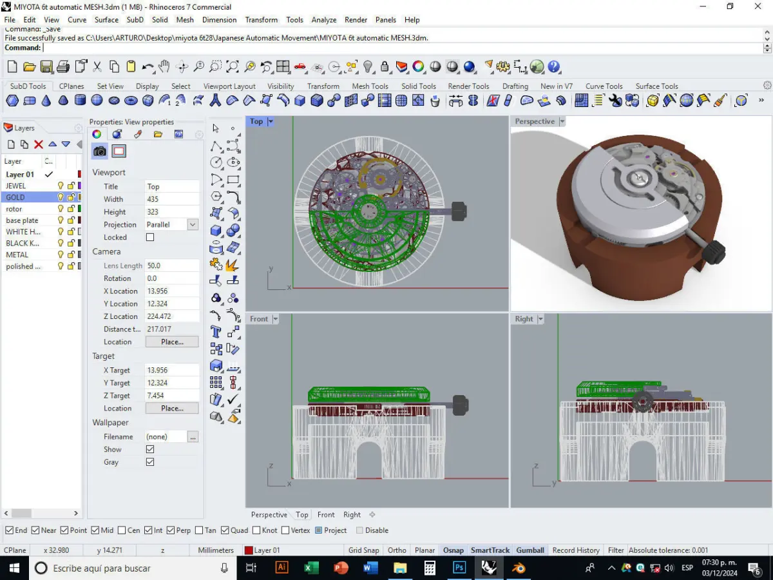
Task: Save the model with the floppy disk icon
Action: pyautogui.click(x=46, y=66)
